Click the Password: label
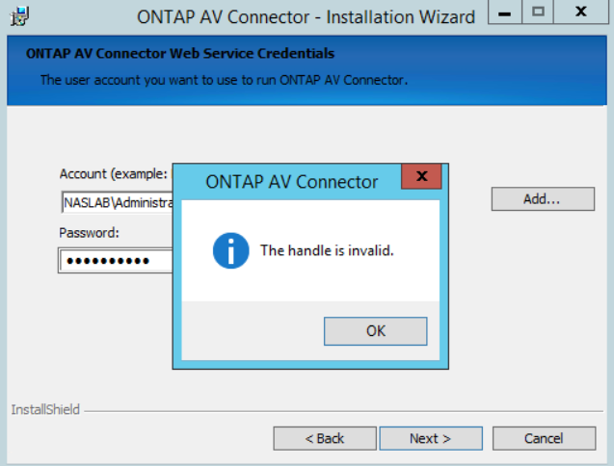 [89, 232]
